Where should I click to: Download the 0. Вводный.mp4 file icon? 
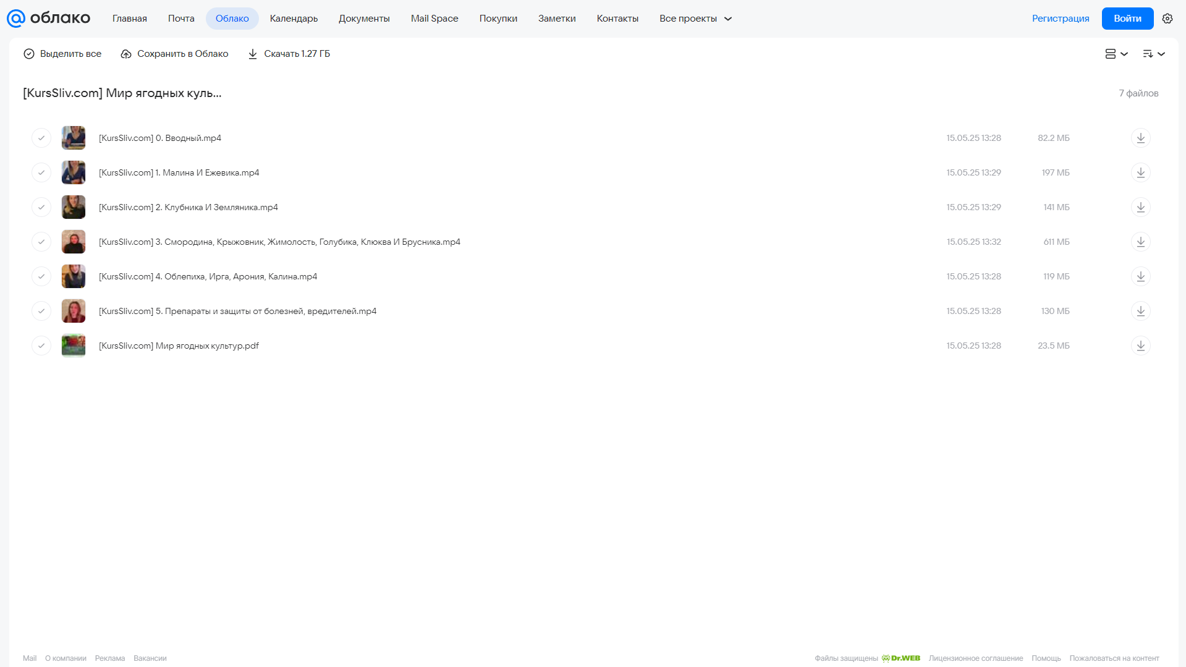[x=1140, y=138]
